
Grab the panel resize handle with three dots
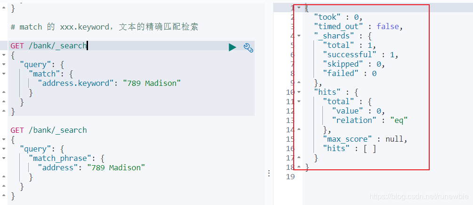(269, 173)
